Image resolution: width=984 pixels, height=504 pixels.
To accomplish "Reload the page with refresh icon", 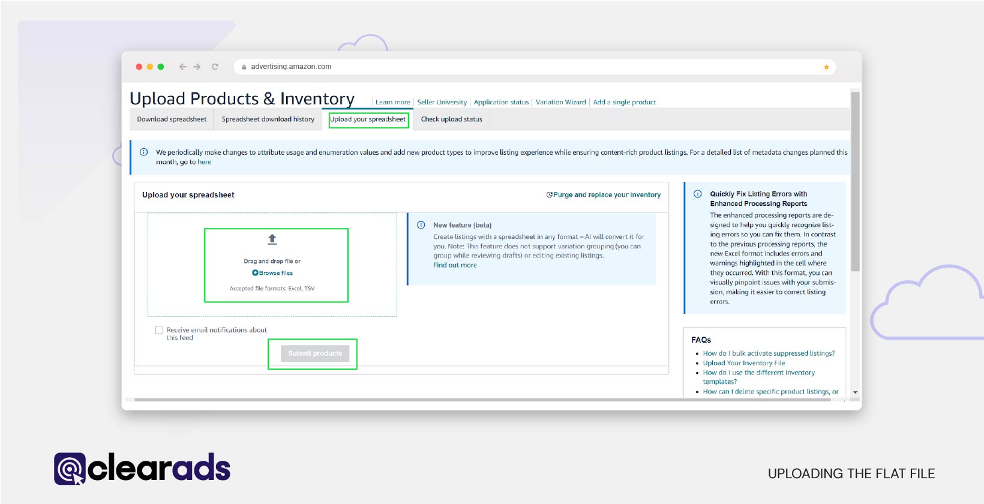I will (x=215, y=67).
